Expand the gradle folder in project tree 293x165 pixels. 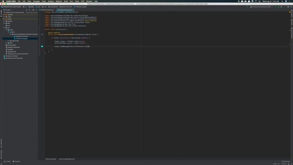click(4, 21)
